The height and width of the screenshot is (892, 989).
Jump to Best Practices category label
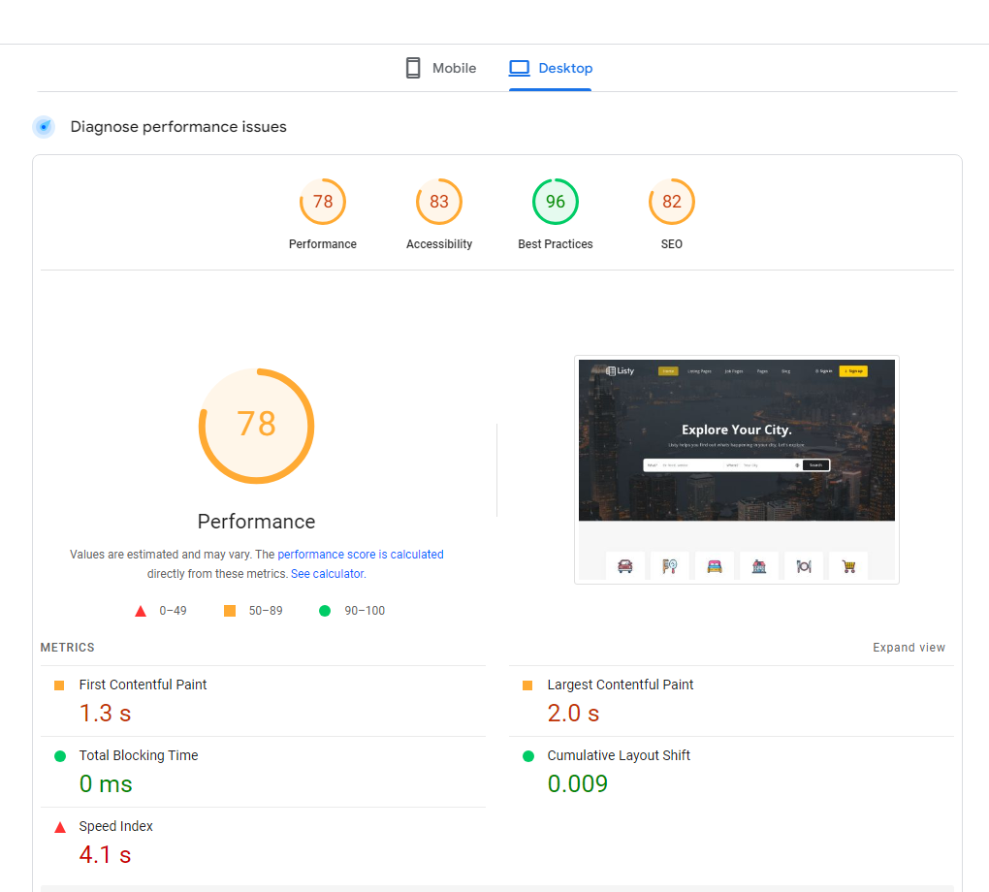(x=555, y=244)
